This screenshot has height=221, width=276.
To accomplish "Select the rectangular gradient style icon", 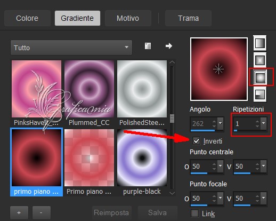I will pos(259,60).
